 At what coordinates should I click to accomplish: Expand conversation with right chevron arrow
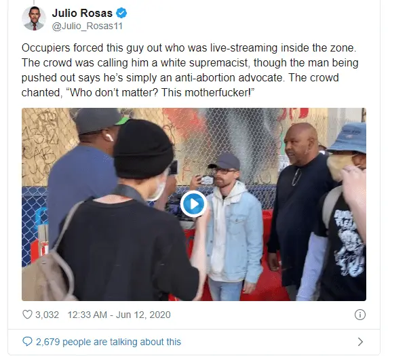pyautogui.click(x=360, y=342)
